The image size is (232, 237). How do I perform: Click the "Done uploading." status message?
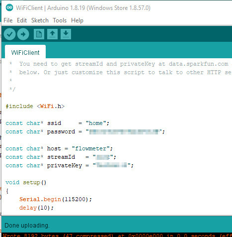tap(27, 226)
